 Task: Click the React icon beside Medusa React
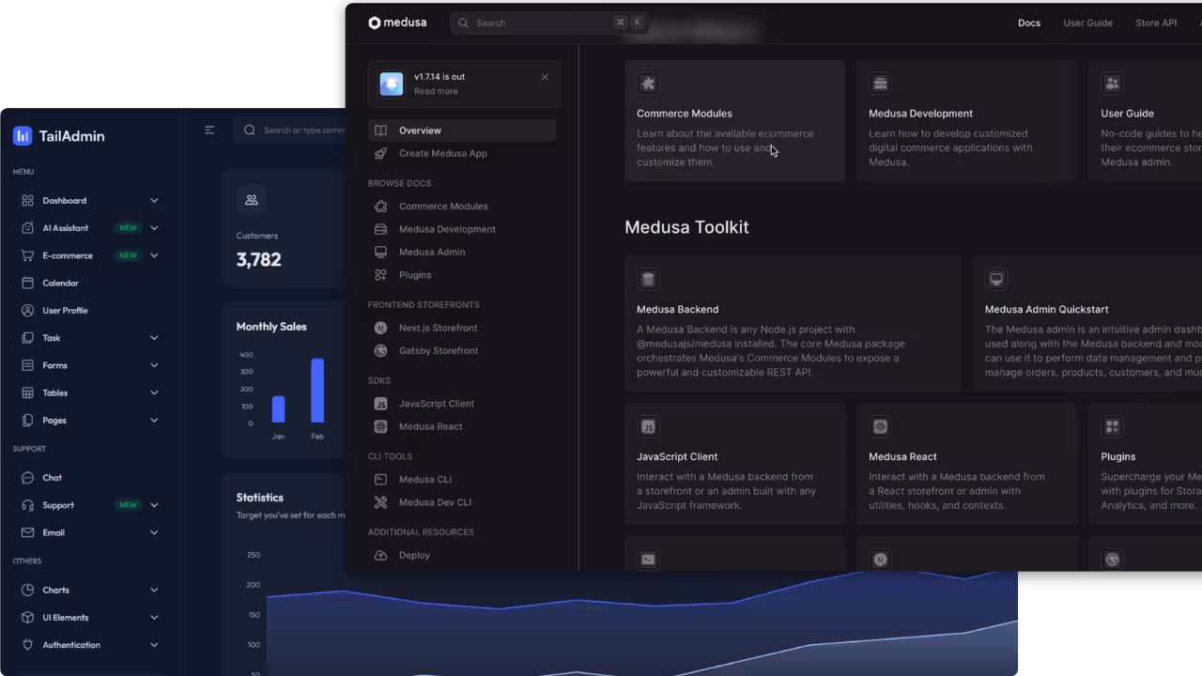(x=380, y=426)
